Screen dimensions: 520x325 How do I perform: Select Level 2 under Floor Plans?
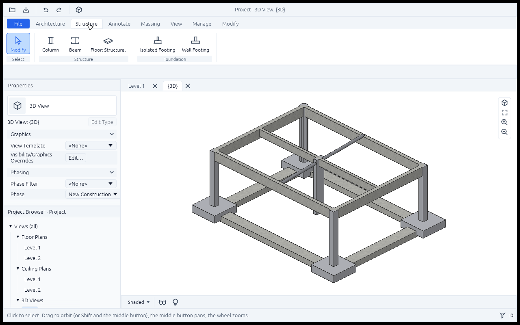click(32, 258)
